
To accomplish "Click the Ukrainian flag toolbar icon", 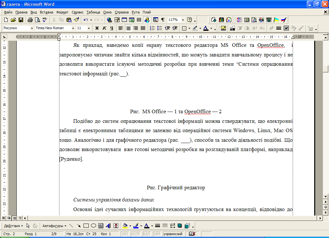I will [276, 20].
